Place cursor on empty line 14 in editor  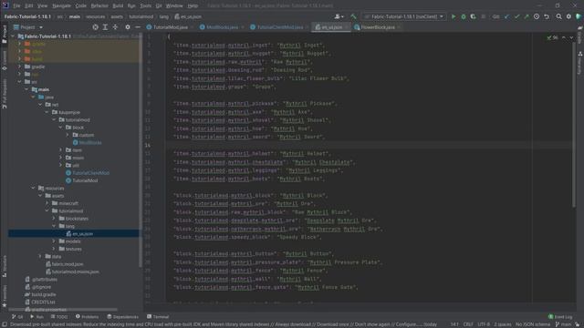coord(369,145)
